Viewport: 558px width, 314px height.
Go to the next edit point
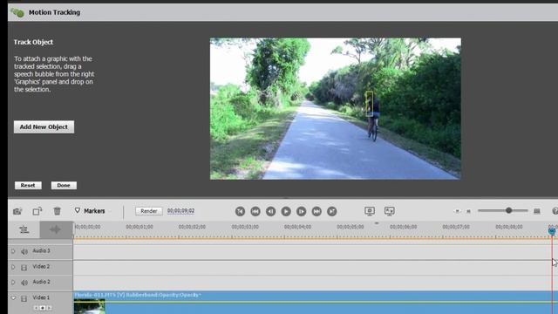316,211
